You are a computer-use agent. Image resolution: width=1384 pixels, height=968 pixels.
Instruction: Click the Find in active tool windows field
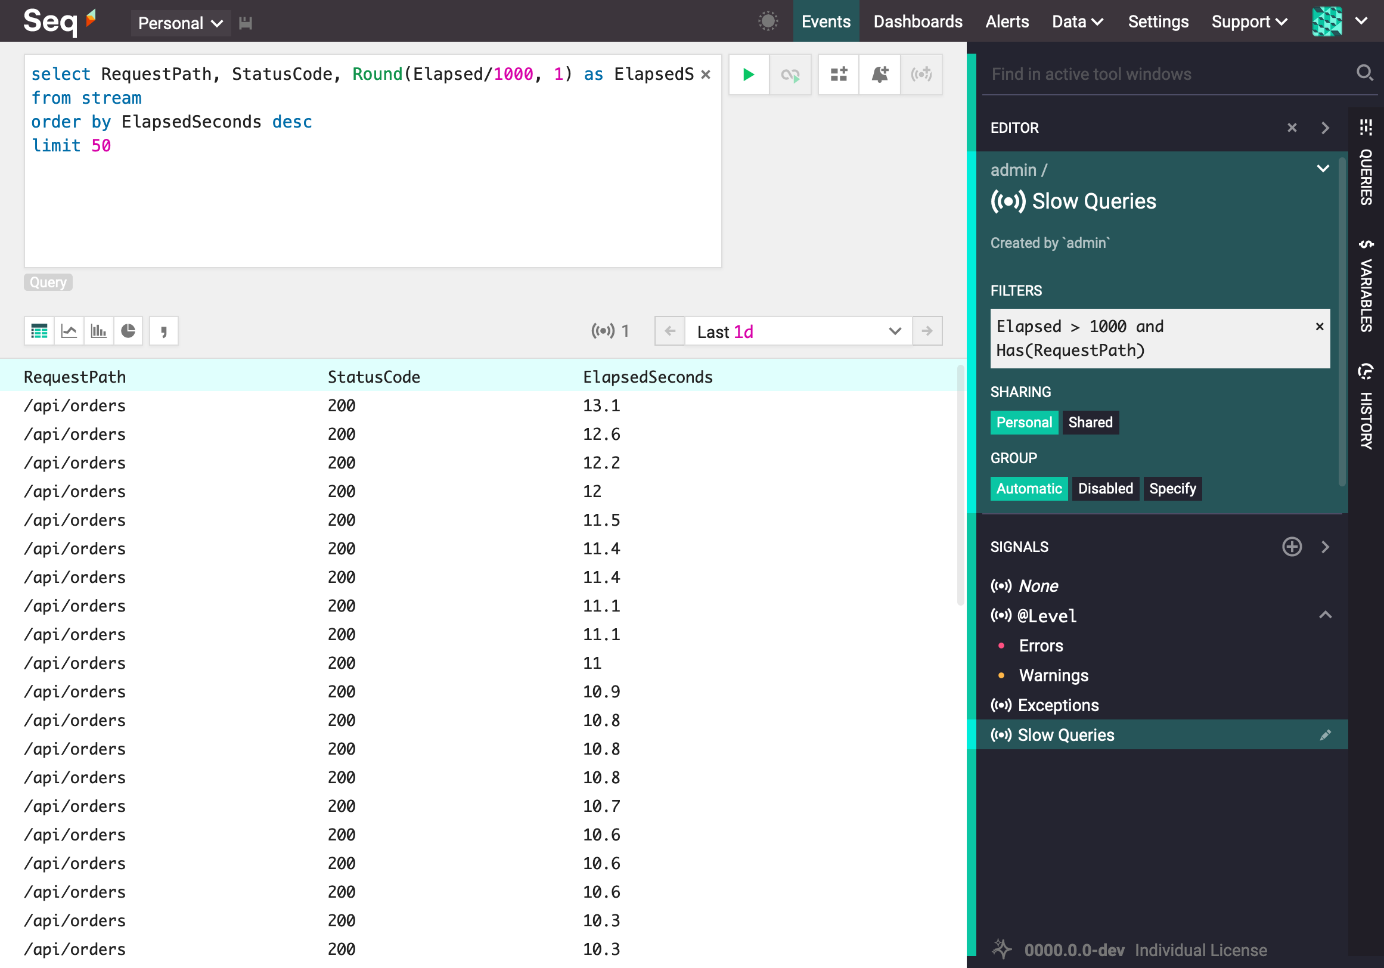tap(1169, 74)
